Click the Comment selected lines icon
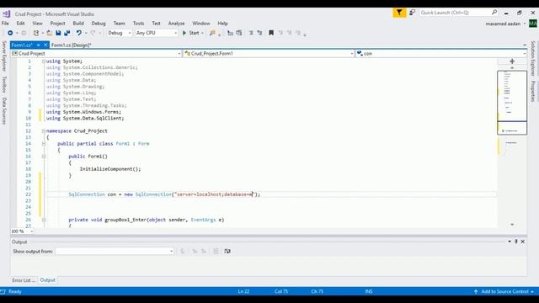The width and height of the screenshot is (539, 303). (230, 33)
